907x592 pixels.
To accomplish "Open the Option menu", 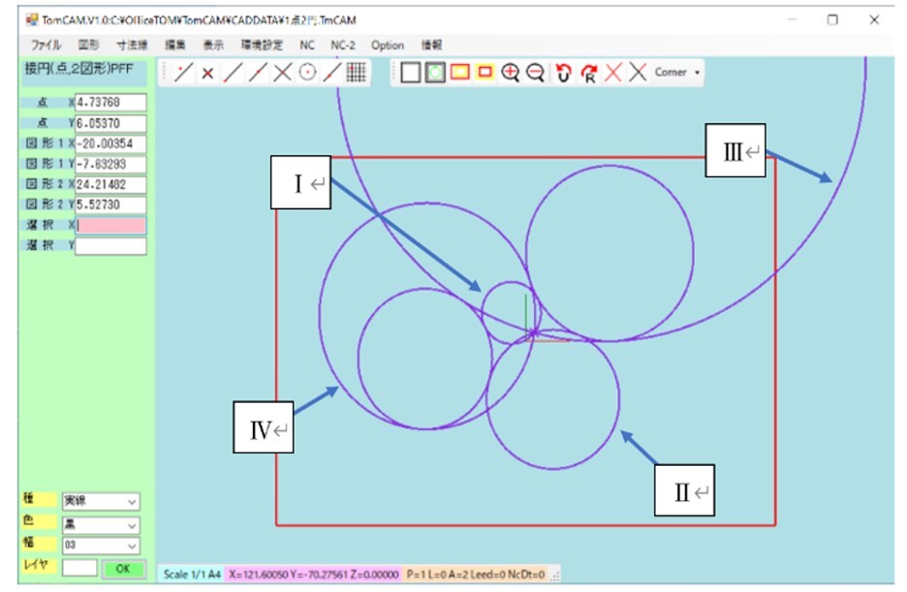I will (388, 45).
